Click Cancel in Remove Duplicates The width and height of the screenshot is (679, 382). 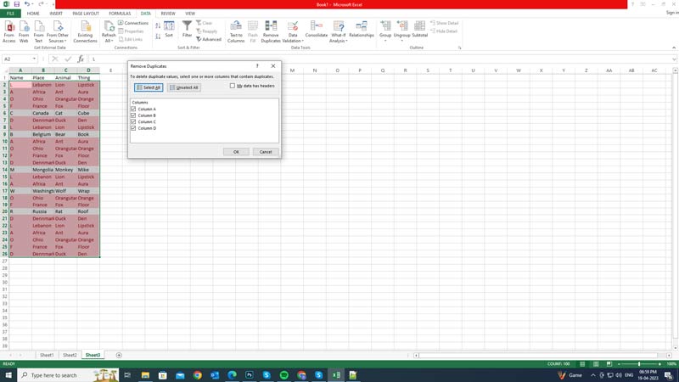pos(266,152)
